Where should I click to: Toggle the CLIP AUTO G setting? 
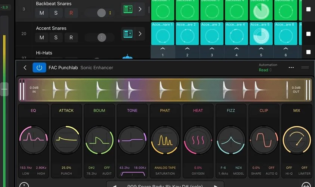(x=271, y=170)
